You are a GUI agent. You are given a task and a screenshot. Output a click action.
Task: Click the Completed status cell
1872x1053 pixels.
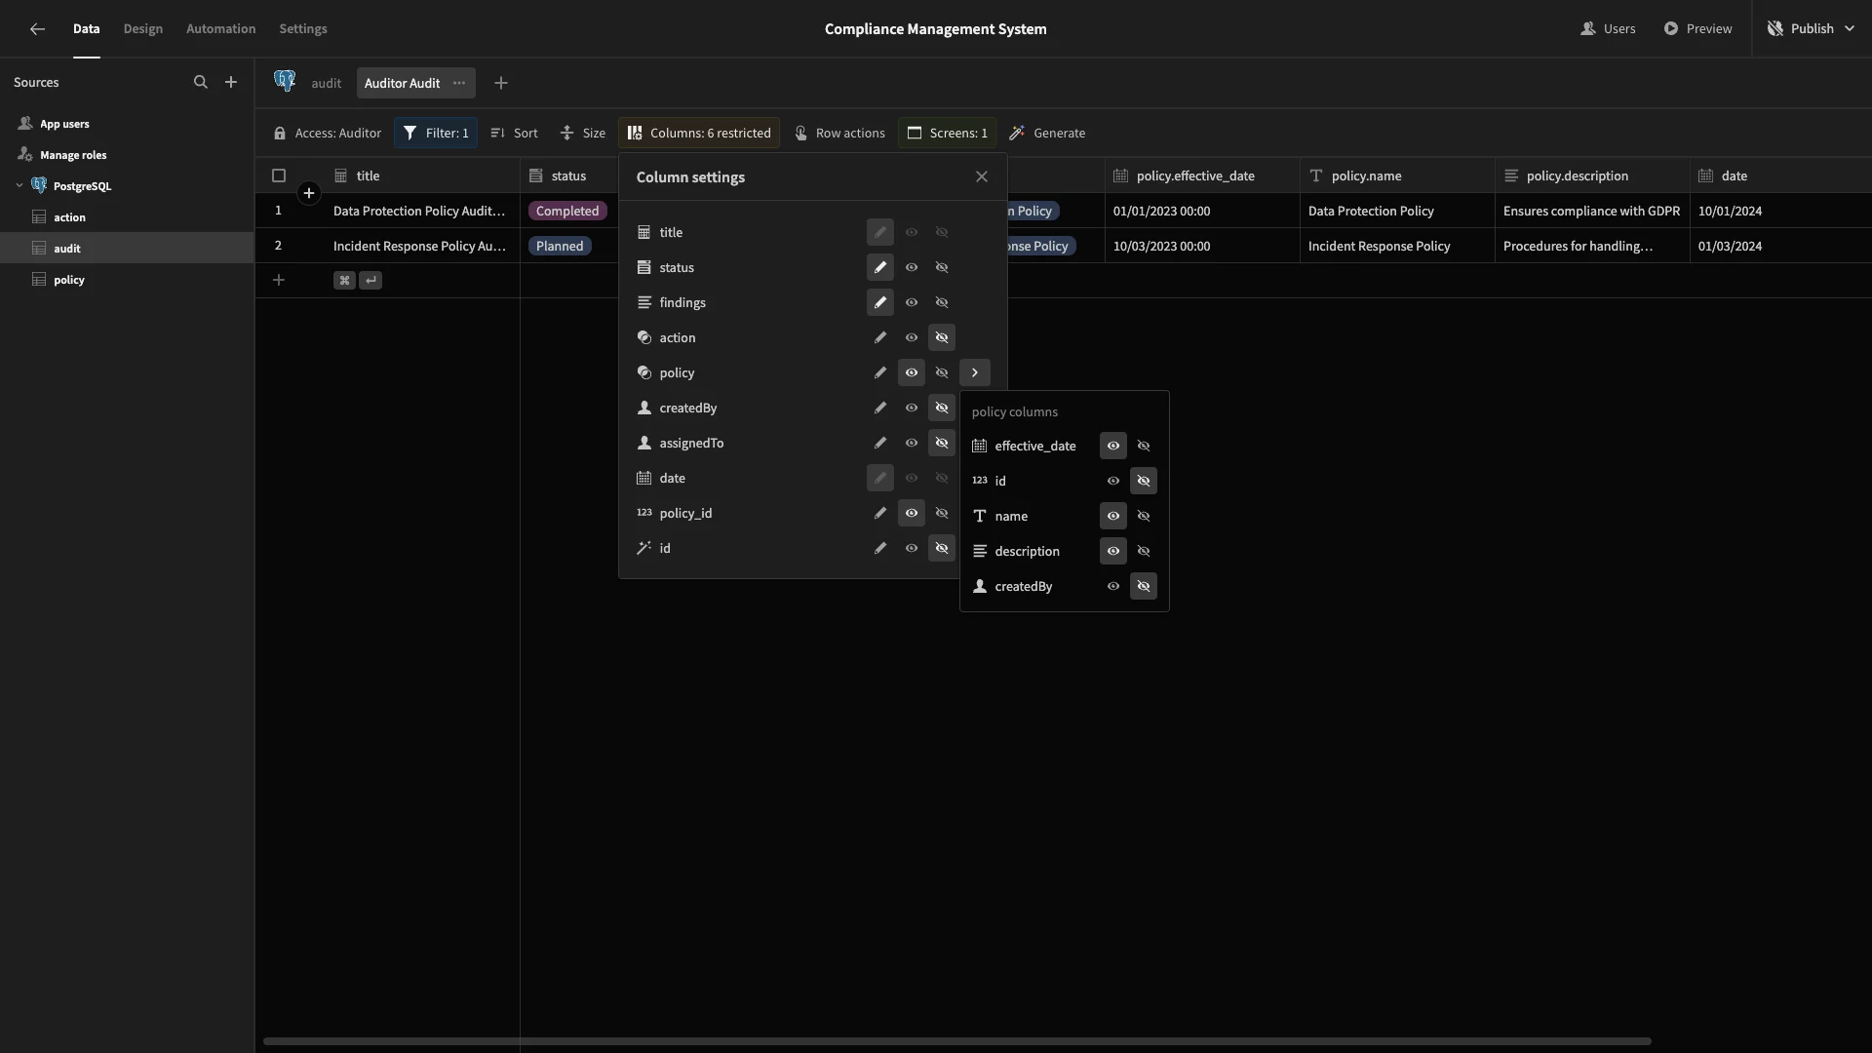[x=567, y=212]
